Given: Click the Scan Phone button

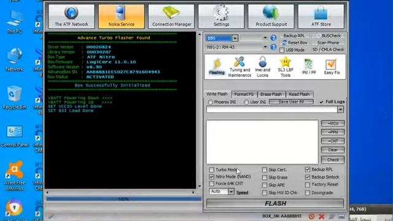Looking at the screenshot, I should pyautogui.click(x=328, y=42).
